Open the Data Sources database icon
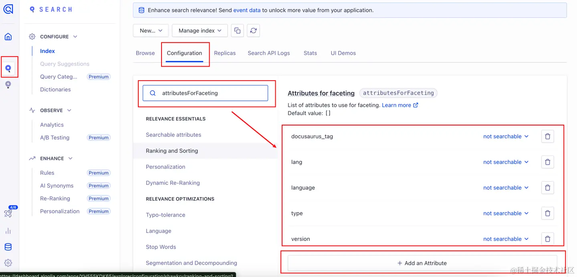 click(8, 247)
